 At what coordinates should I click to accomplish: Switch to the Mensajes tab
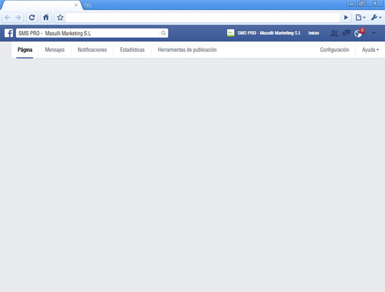55,50
